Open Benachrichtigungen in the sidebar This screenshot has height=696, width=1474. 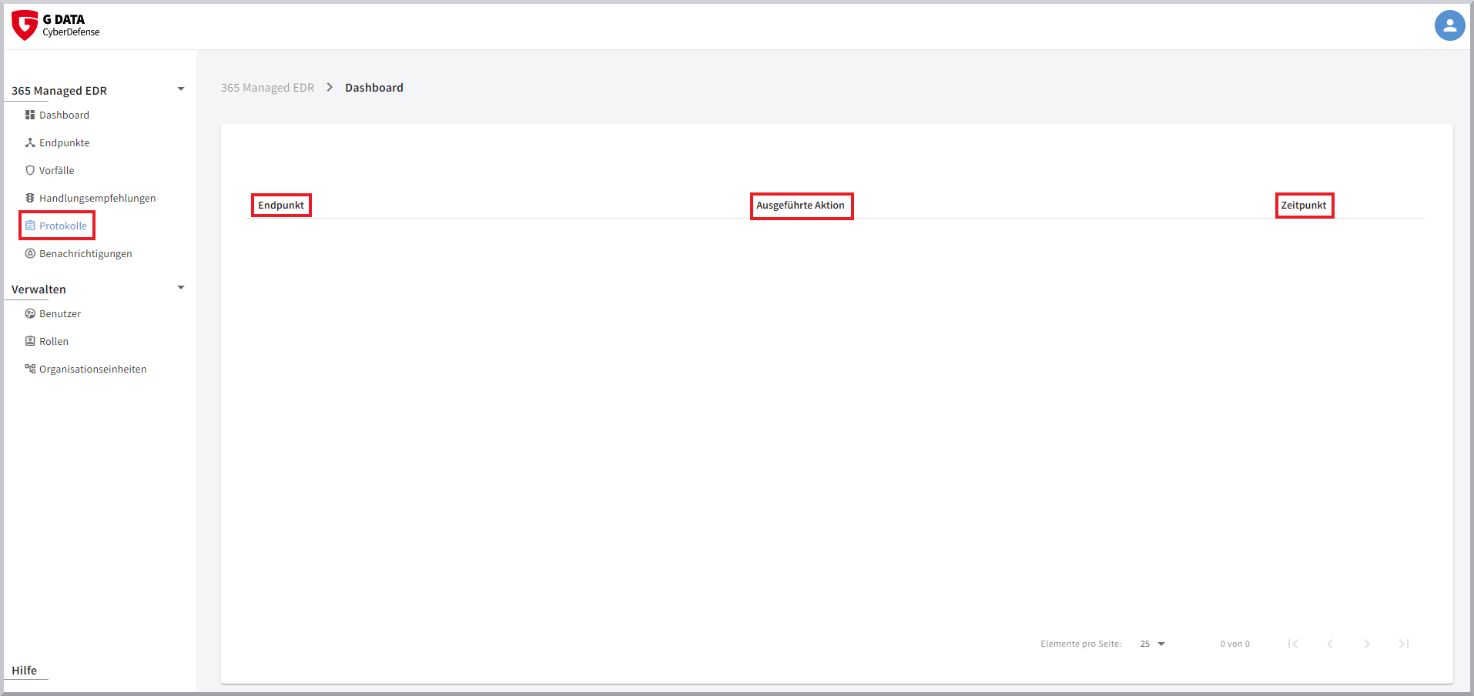[85, 253]
